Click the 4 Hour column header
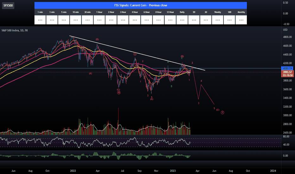Image resolution: width=295 pixels, height=174 pixels. (135, 12)
